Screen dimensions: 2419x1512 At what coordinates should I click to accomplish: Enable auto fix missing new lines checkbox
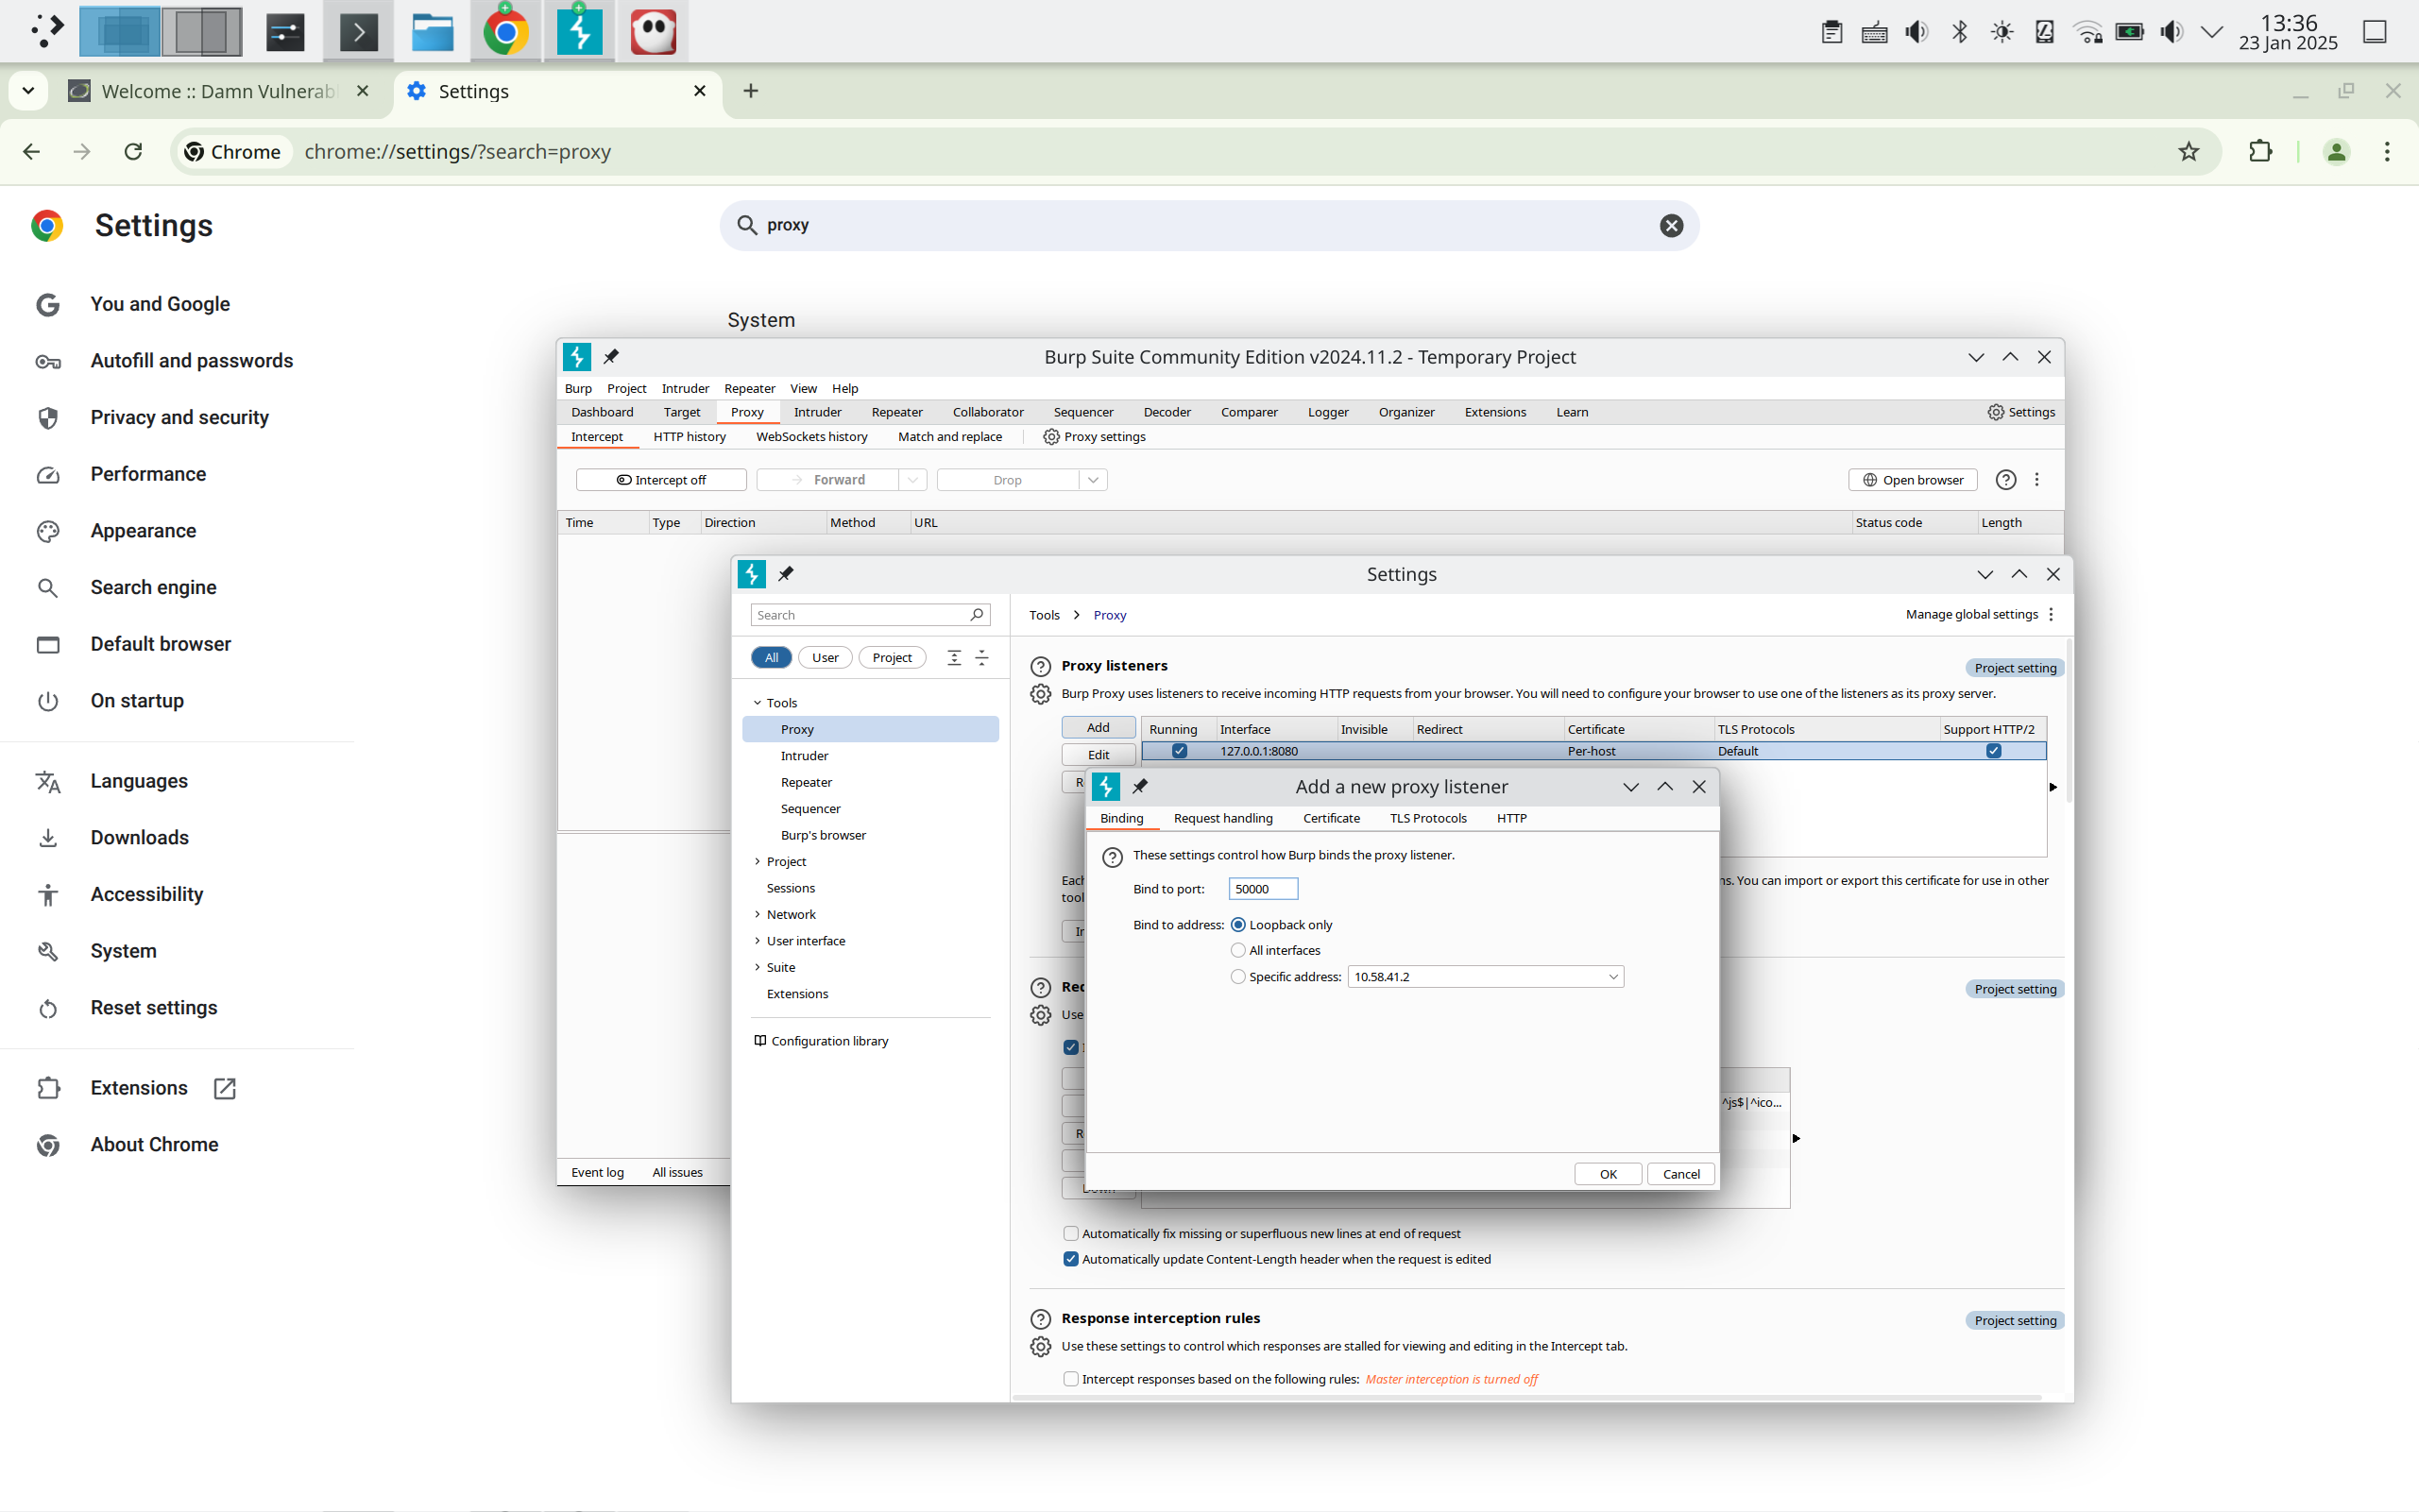click(x=1070, y=1234)
